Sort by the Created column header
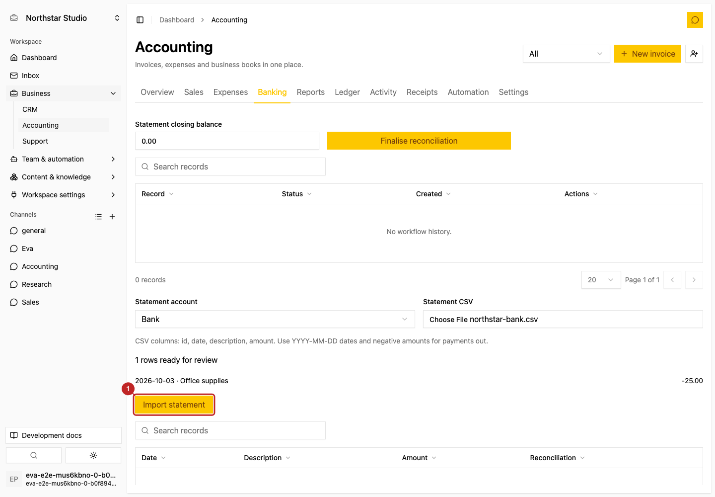Screen dimensions: 715x497 click(x=433, y=194)
